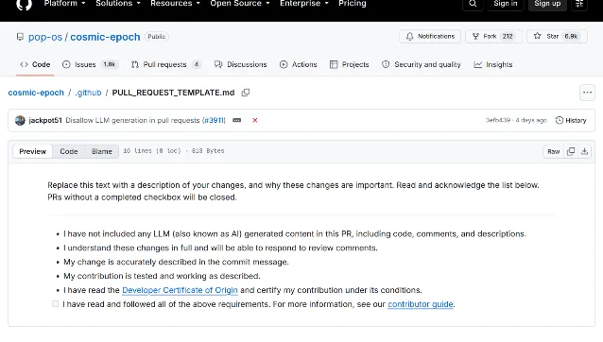Viewport: 603px width, 342px height.
Task: Select the Preview view
Action: (x=33, y=151)
